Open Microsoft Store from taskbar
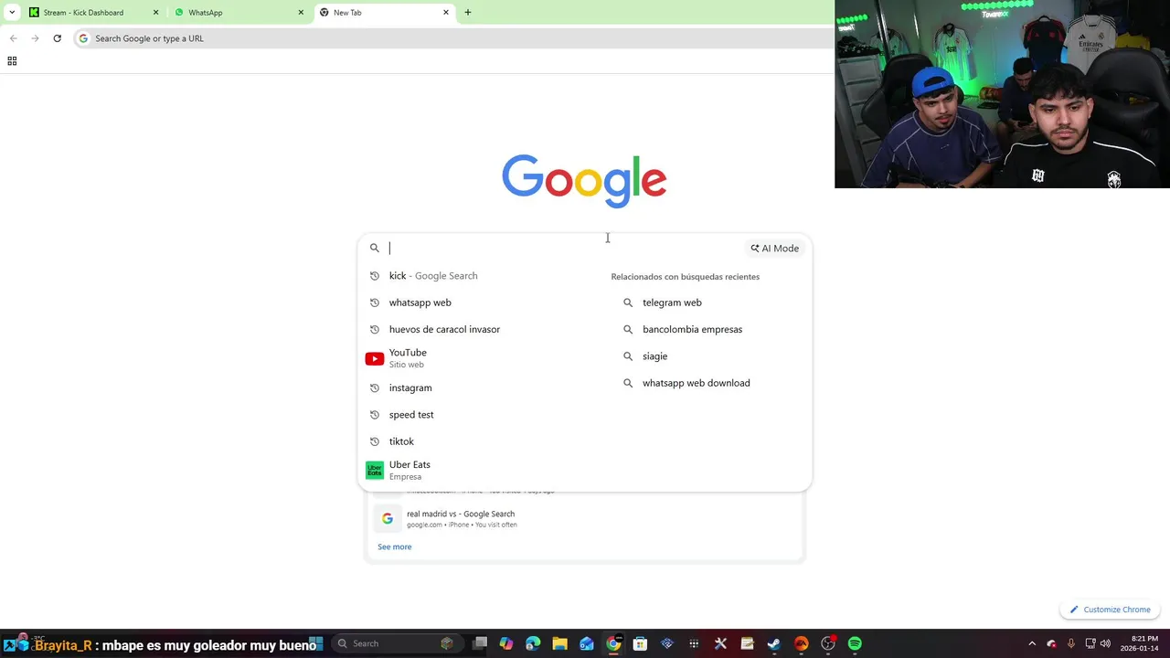1170x658 pixels. point(640,643)
